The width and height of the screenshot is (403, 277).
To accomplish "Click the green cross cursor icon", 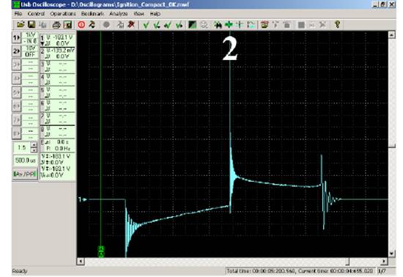I will pyautogui.click(x=229, y=25).
